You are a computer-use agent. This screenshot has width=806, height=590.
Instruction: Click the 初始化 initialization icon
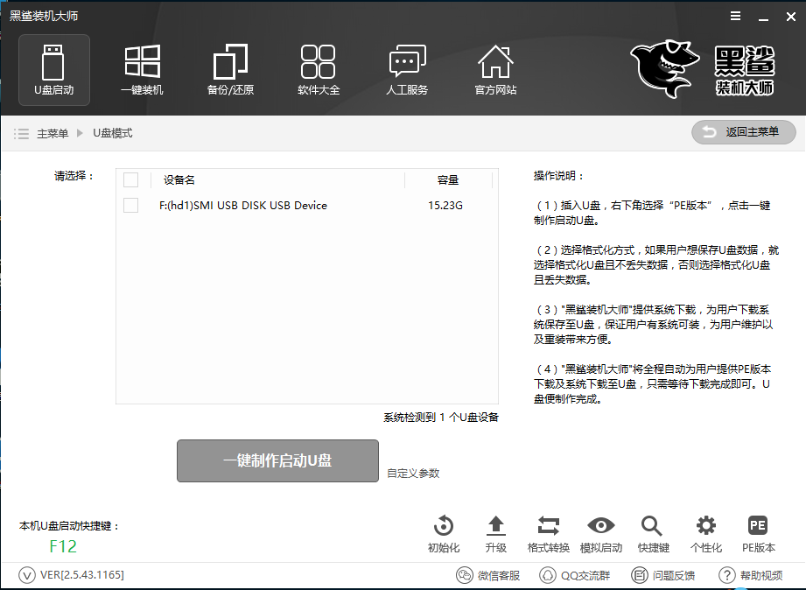pos(443,534)
